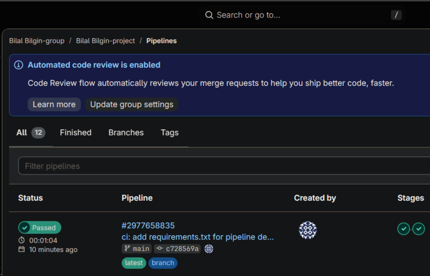Click the Passed status badge
430x276 pixels.
click(x=40, y=227)
